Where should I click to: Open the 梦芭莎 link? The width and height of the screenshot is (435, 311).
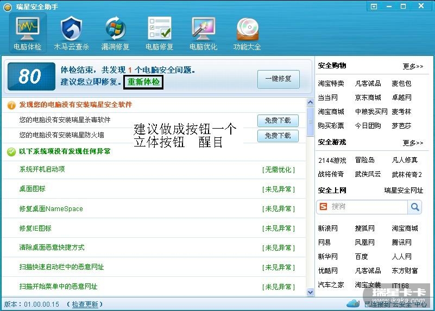(401, 126)
